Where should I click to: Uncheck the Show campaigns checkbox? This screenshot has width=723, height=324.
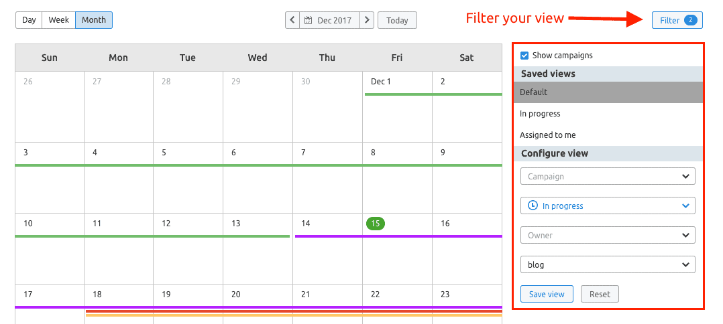pos(524,56)
